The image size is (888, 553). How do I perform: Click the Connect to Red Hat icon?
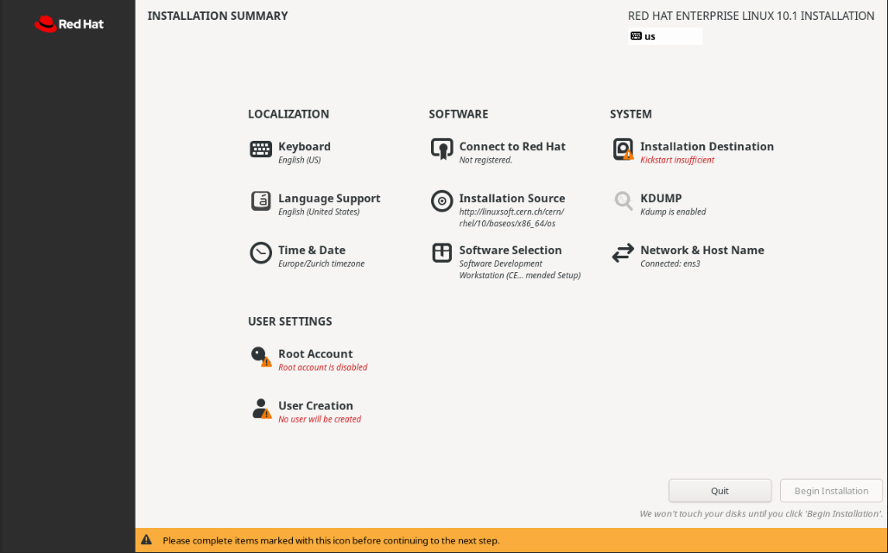click(x=441, y=149)
